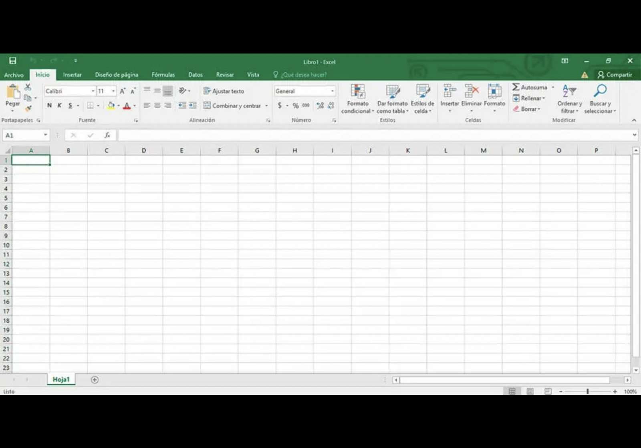The width and height of the screenshot is (641, 448).
Task: Click the cell borders icon
Action: pyautogui.click(x=91, y=105)
